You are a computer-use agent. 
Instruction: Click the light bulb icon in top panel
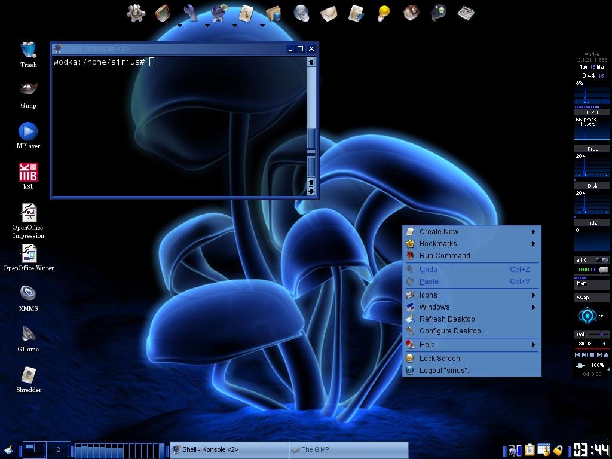click(384, 13)
